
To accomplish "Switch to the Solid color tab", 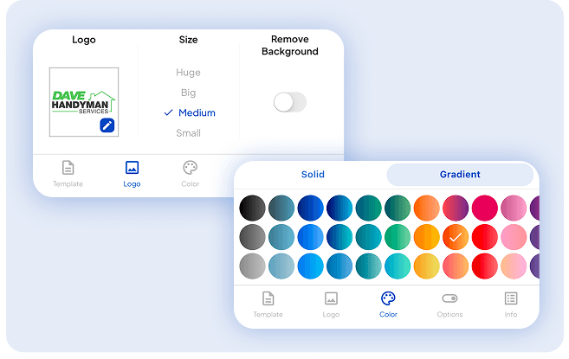I will [313, 175].
